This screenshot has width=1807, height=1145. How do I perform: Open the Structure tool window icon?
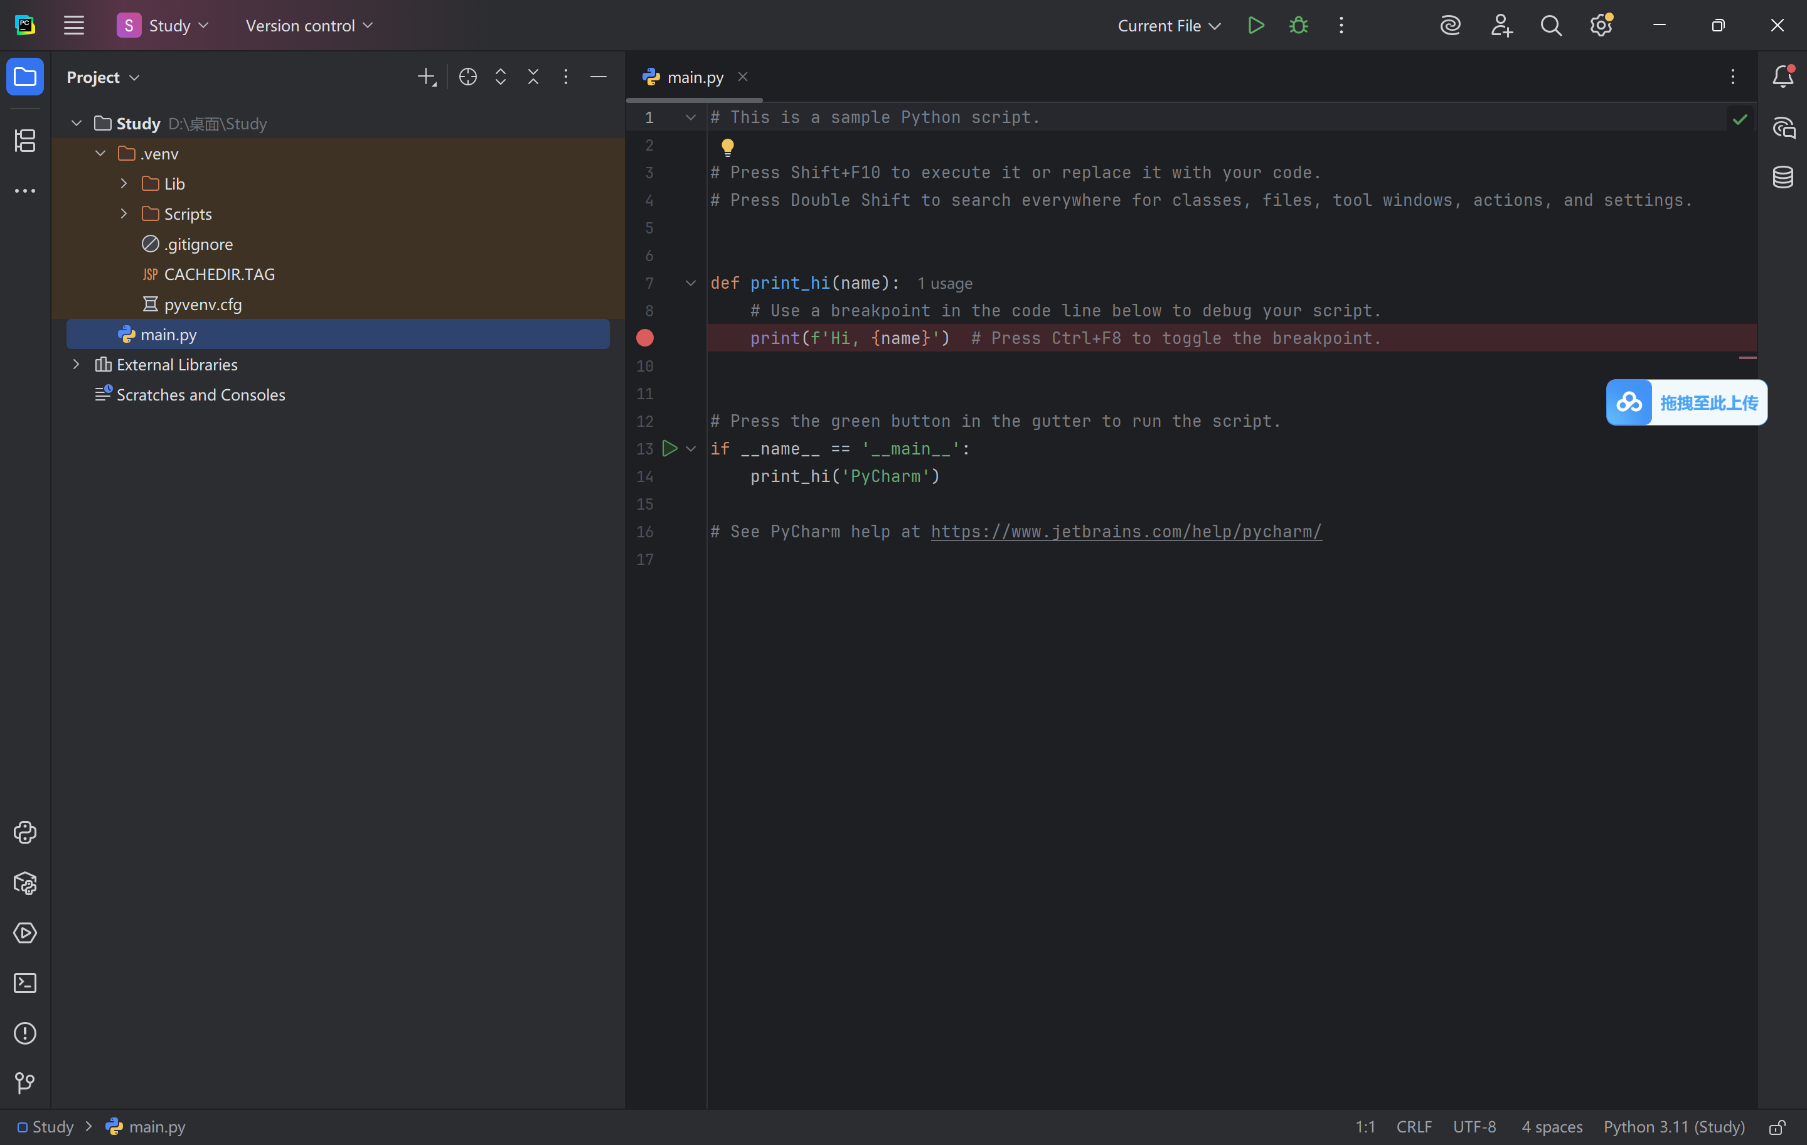point(24,141)
